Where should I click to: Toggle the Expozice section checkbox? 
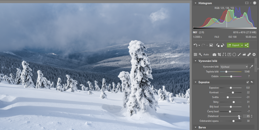click(247, 82)
